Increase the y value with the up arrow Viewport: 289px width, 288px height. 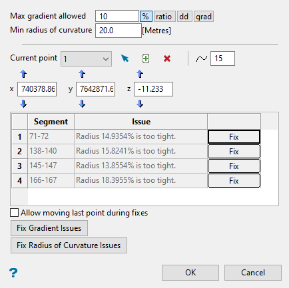(x=82, y=74)
